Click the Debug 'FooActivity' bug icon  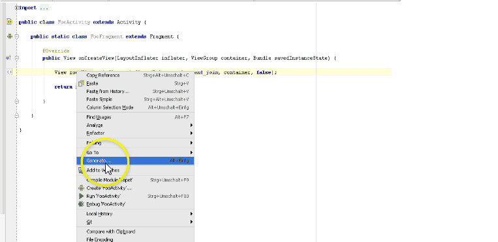pyautogui.click(x=82, y=204)
